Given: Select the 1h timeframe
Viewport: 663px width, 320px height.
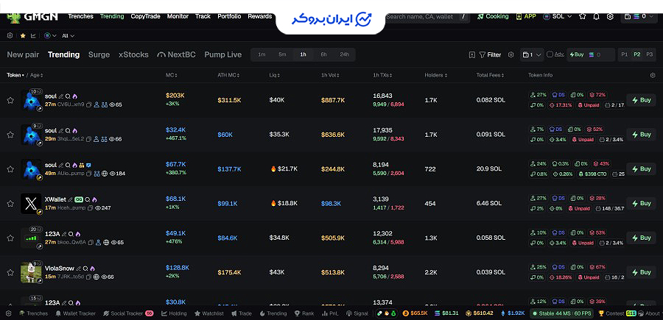Looking at the screenshot, I should [x=303, y=54].
